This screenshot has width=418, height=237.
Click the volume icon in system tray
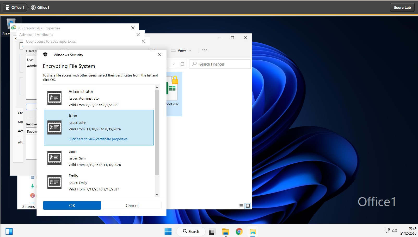(395, 231)
